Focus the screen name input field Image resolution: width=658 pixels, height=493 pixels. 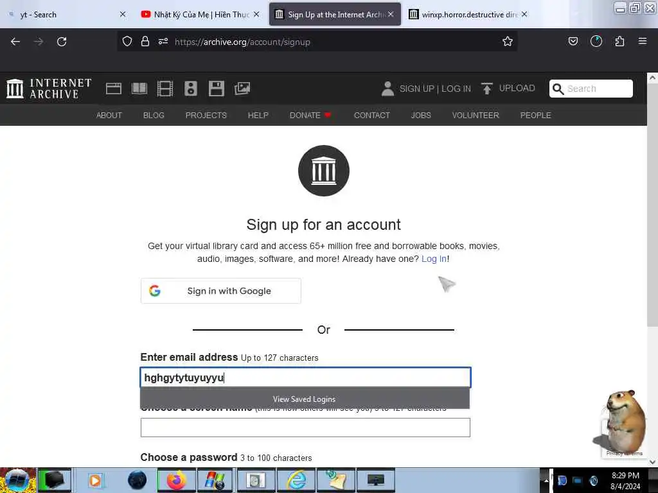pos(305,427)
